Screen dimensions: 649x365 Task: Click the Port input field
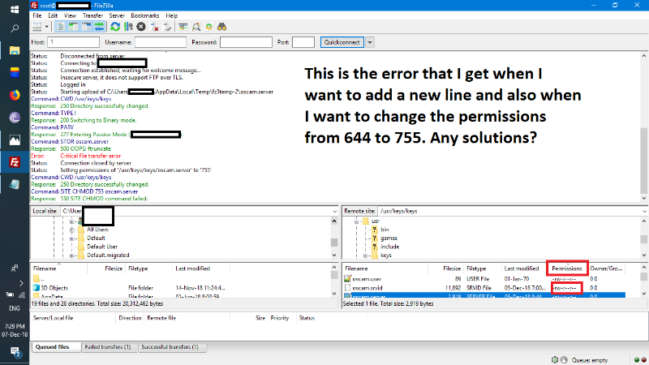pyautogui.click(x=303, y=42)
